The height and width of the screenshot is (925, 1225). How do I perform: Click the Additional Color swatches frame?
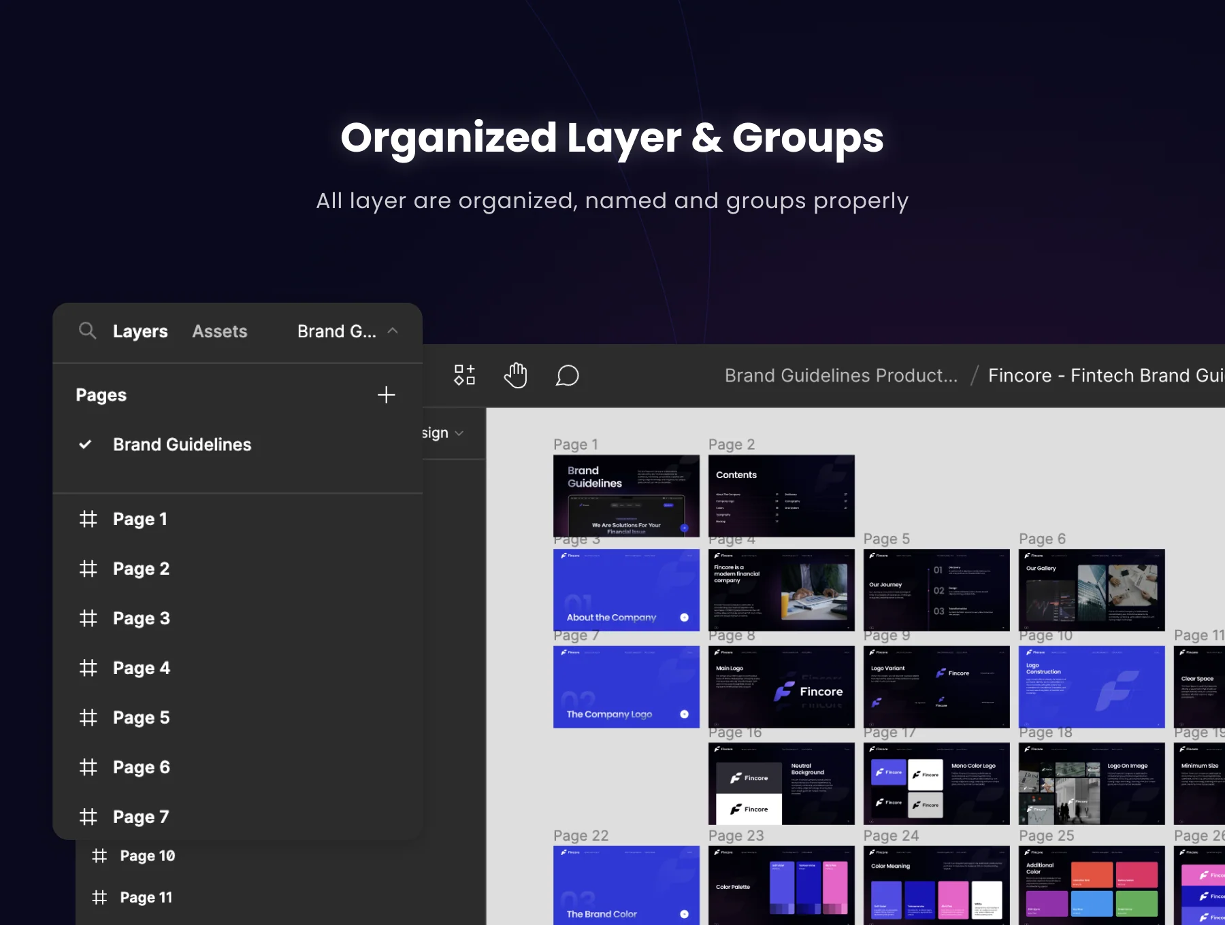pyautogui.click(x=1092, y=886)
